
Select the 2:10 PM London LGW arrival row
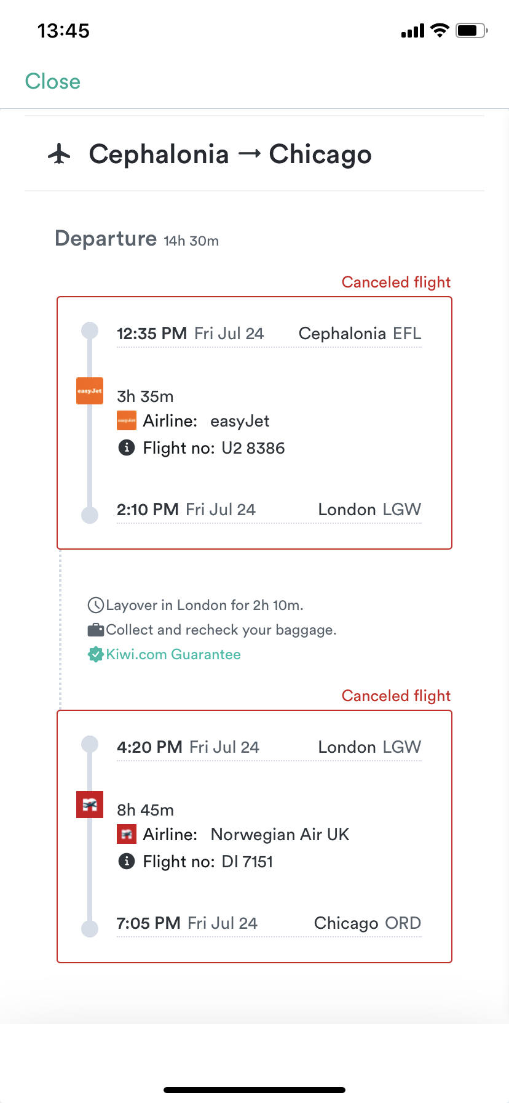[x=269, y=510]
